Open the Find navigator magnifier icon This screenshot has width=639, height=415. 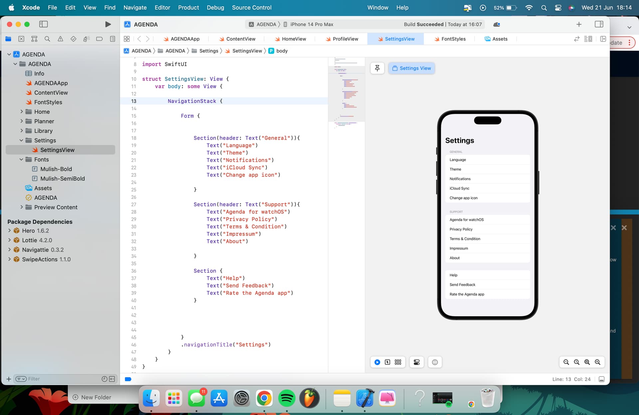tap(47, 39)
